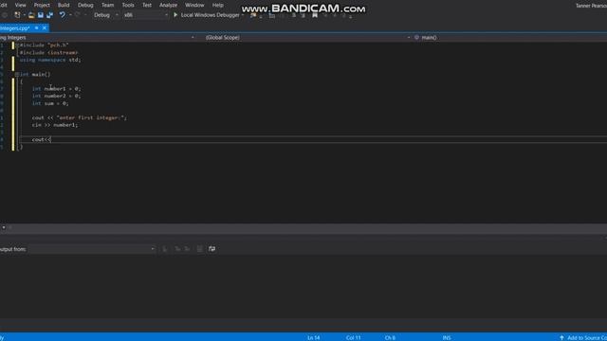This screenshot has width=607, height=341.
Task: Click the New Project toolbar icon
Action: coord(17,15)
